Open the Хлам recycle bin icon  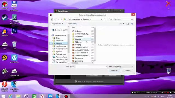[x=14, y=45]
